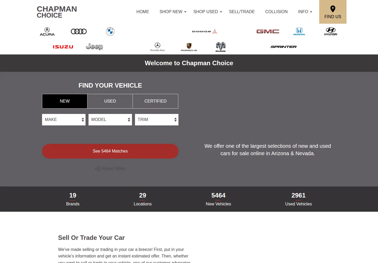
Task: Open the Porsche crest logo
Action: [x=189, y=47]
